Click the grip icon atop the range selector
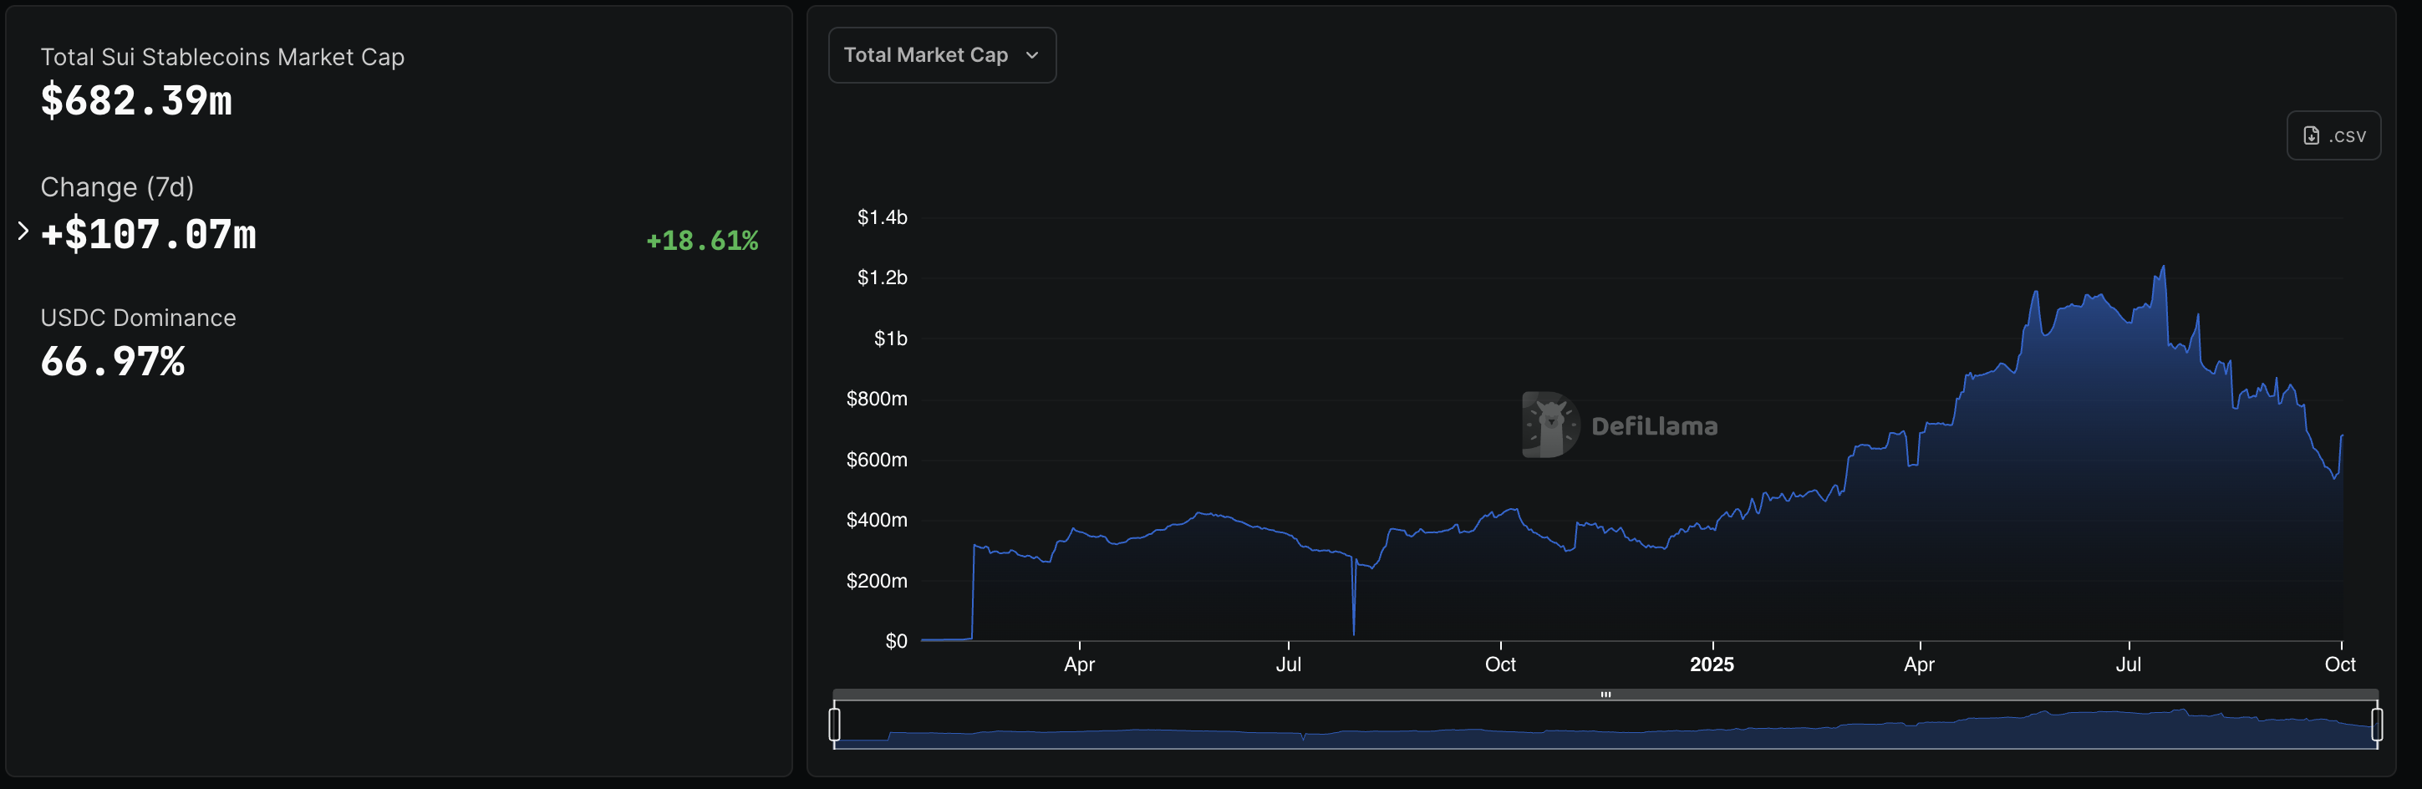This screenshot has width=2422, height=789. 1606,695
